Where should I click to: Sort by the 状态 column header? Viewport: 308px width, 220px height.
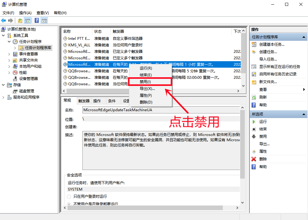pos(101,31)
